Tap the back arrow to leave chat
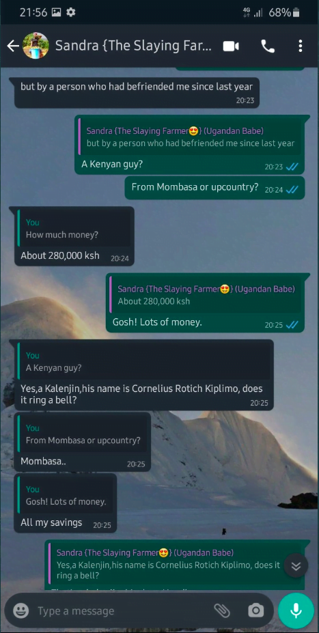 tap(13, 46)
